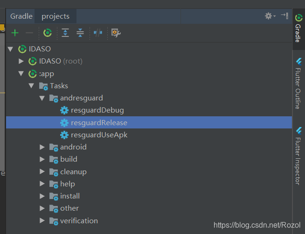
Task: Hide the Gradle tool window with arrow icon
Action: coord(284,15)
